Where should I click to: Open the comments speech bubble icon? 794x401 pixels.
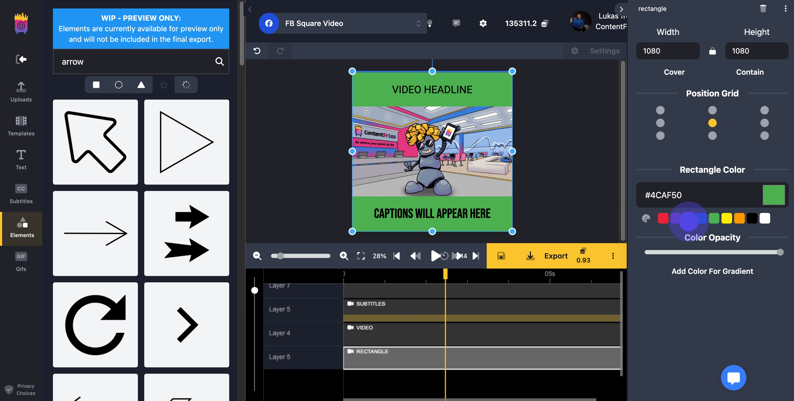(x=456, y=23)
